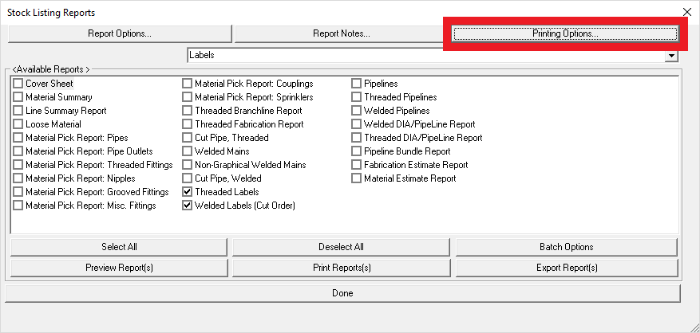Click the Select All button
The image size is (700, 333).
119,247
